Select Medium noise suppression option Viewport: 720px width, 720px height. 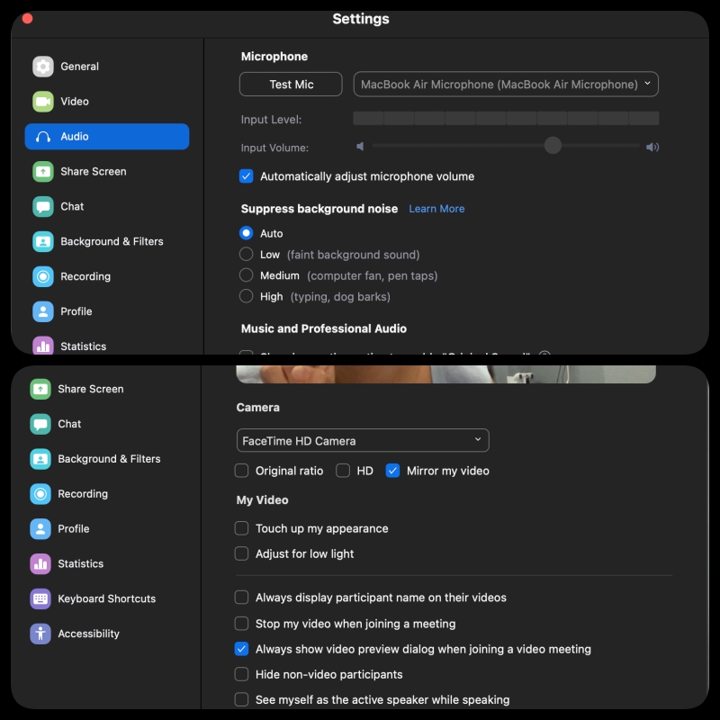pos(246,275)
